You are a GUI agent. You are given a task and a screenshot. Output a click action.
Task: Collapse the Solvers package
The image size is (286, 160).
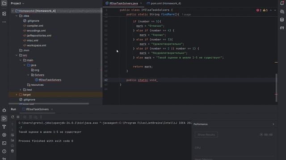tap(29, 75)
